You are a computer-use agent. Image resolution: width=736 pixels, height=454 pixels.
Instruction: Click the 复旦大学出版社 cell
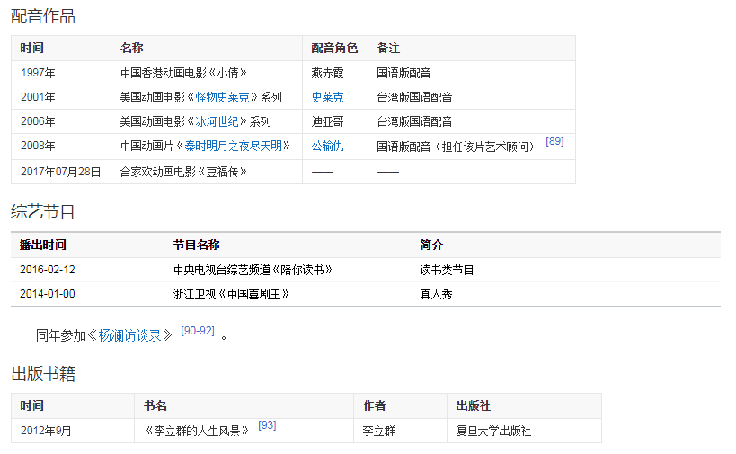coord(493,431)
